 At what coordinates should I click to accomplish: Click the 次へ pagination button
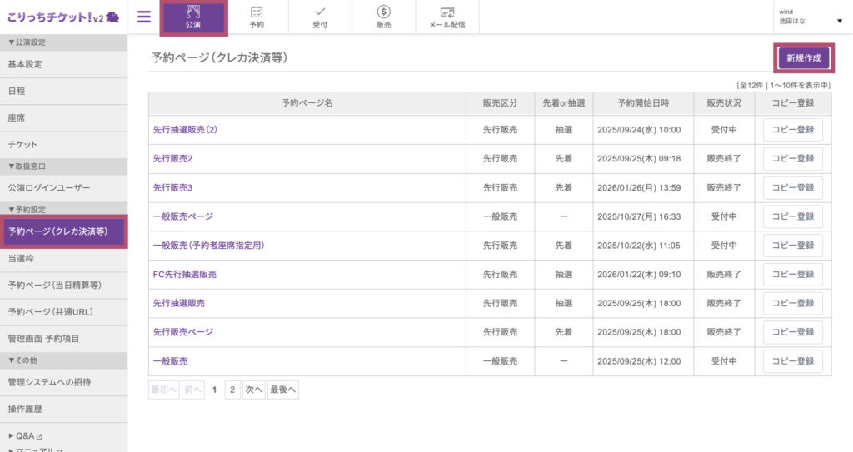pos(254,390)
